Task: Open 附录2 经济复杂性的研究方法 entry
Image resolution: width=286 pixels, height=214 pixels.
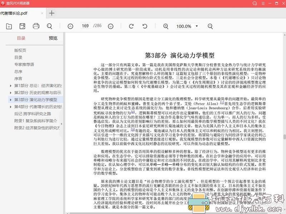Action: tap(37, 128)
